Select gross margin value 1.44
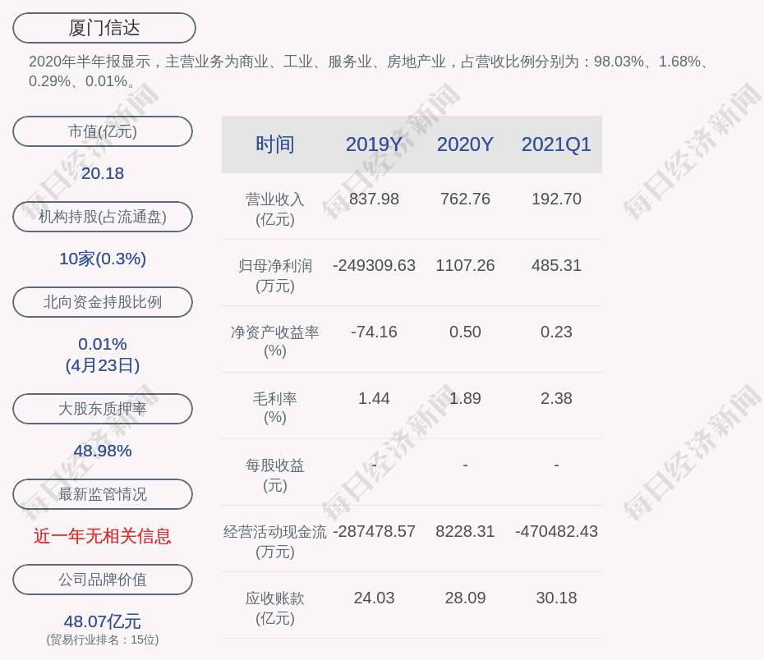764x660 pixels. (x=375, y=399)
